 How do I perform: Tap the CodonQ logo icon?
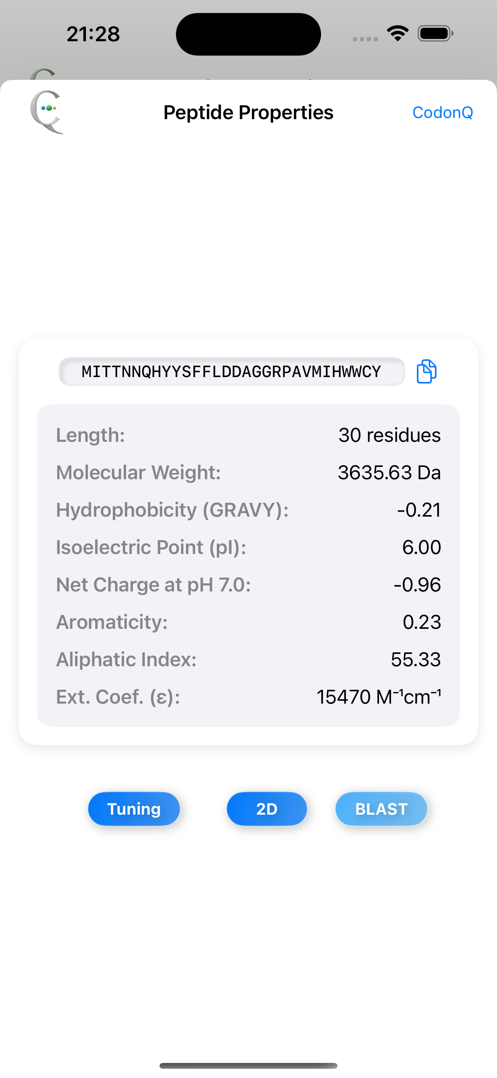[47, 112]
